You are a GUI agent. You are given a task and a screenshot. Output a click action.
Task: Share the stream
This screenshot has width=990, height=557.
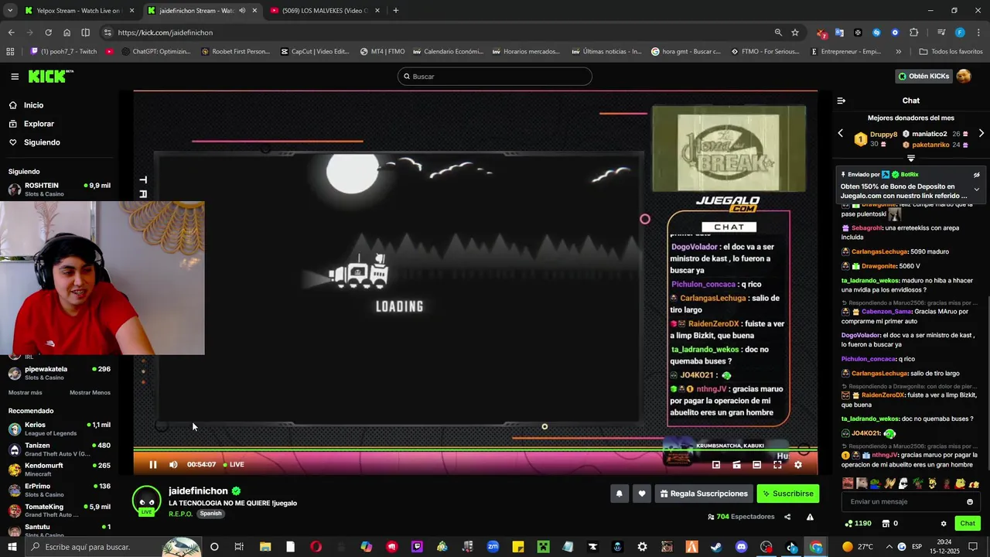pyautogui.click(x=787, y=517)
